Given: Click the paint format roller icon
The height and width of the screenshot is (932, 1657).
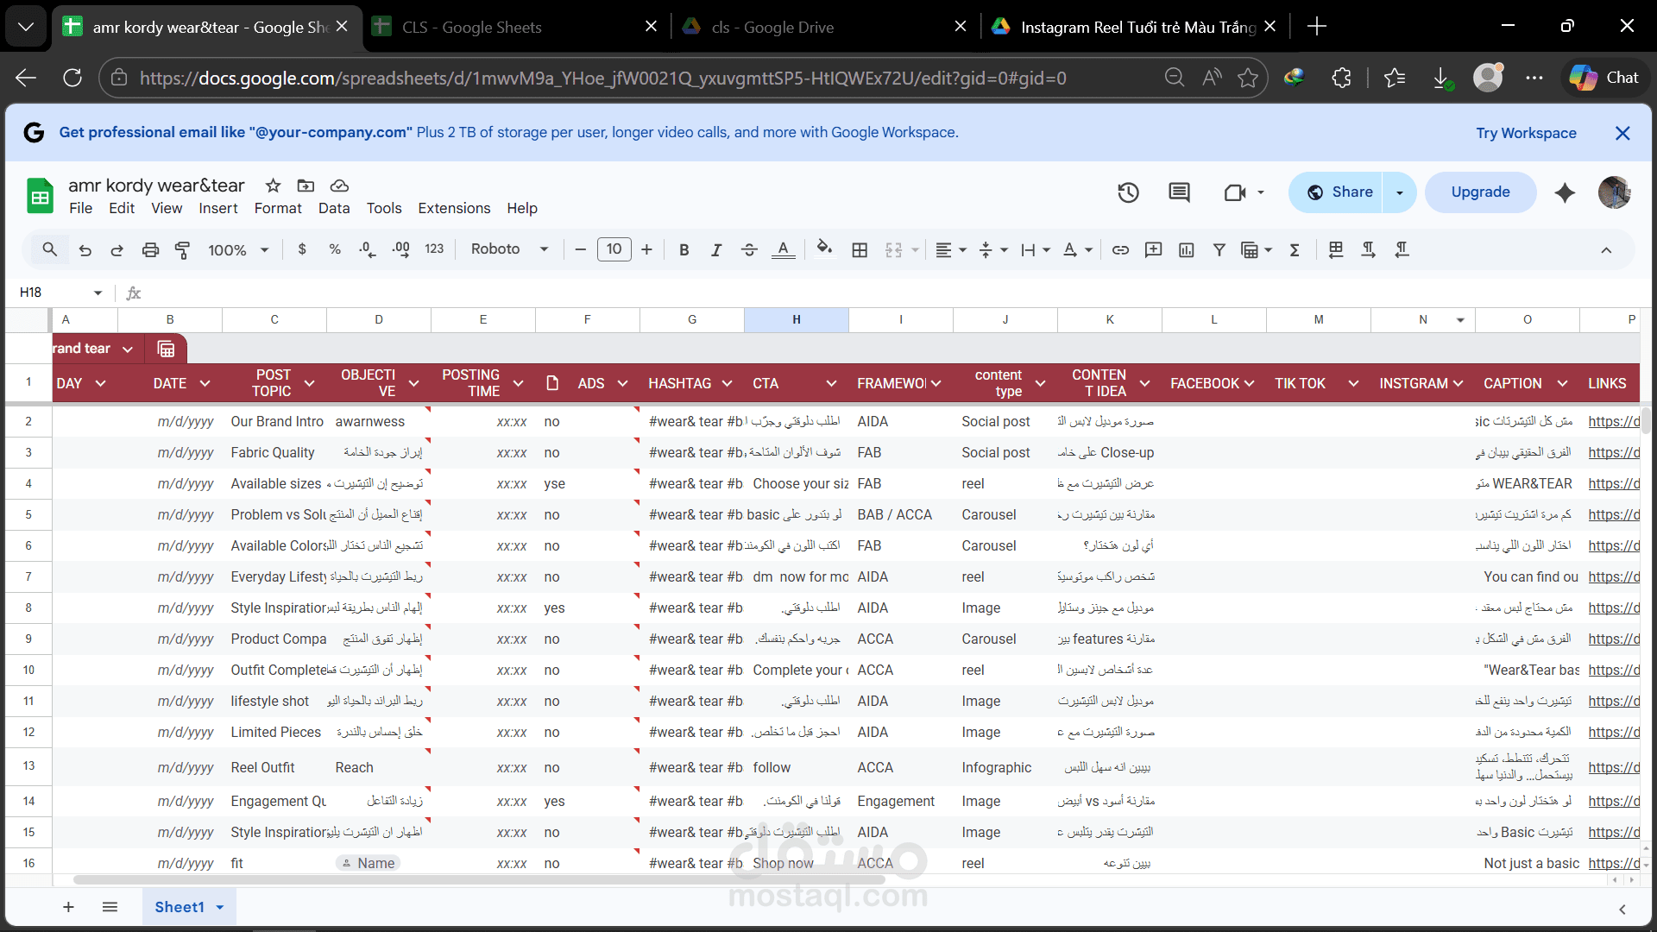Looking at the screenshot, I should pyautogui.click(x=182, y=249).
